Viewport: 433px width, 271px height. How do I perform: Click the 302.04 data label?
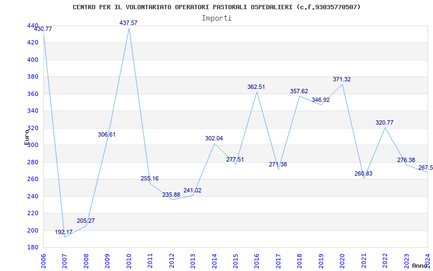tap(214, 139)
